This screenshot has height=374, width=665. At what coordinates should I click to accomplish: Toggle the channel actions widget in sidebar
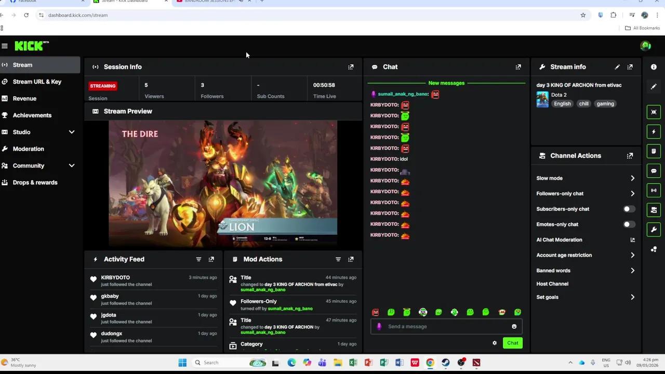654,210
